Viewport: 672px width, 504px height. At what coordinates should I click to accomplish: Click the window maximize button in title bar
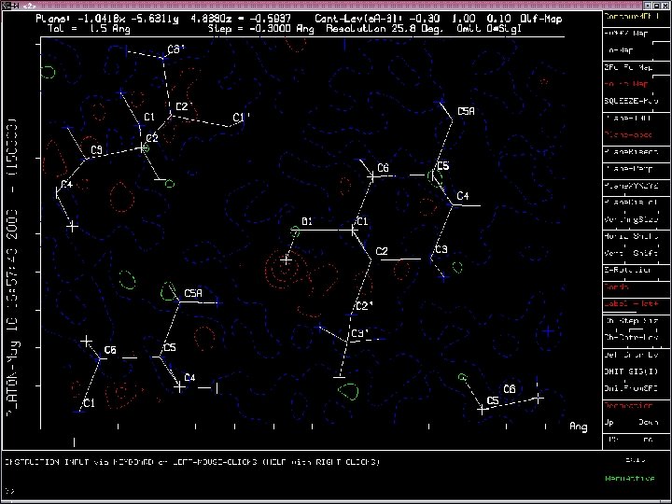(x=656, y=6)
